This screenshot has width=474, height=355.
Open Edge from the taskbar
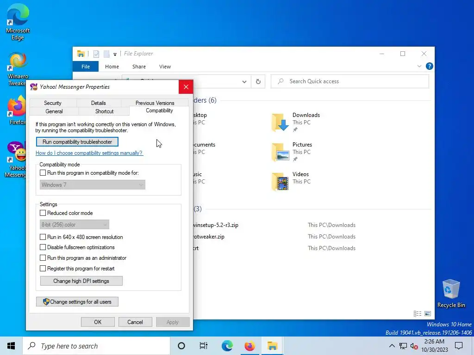227,346
